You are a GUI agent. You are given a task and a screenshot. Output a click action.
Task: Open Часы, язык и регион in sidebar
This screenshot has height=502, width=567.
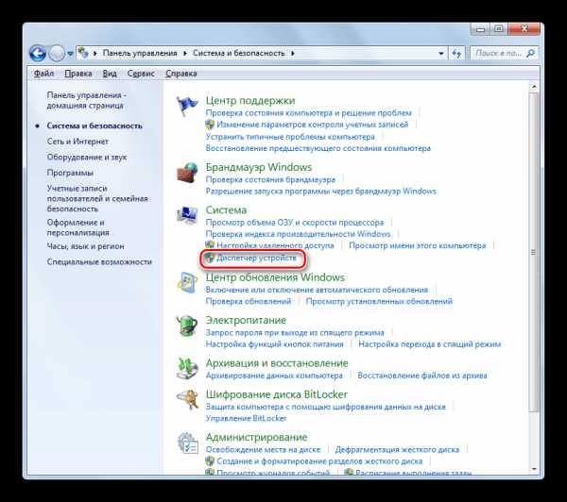(x=85, y=246)
